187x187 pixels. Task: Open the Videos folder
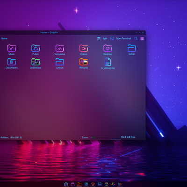click(x=84, y=50)
